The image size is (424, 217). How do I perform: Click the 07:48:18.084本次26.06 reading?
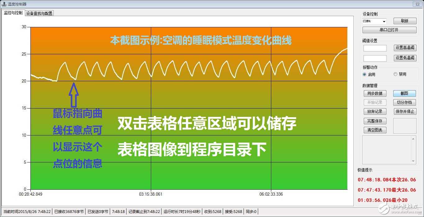(x=387, y=180)
